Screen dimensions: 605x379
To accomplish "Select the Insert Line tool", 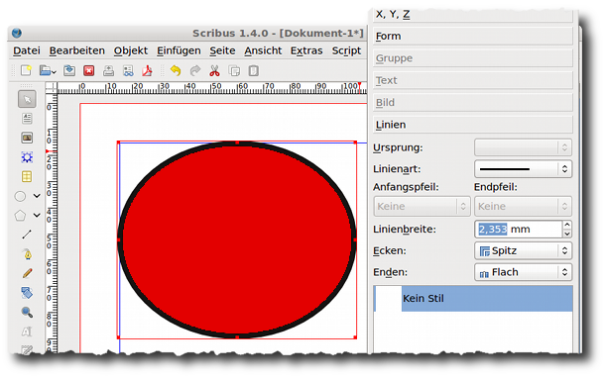I will tap(27, 235).
